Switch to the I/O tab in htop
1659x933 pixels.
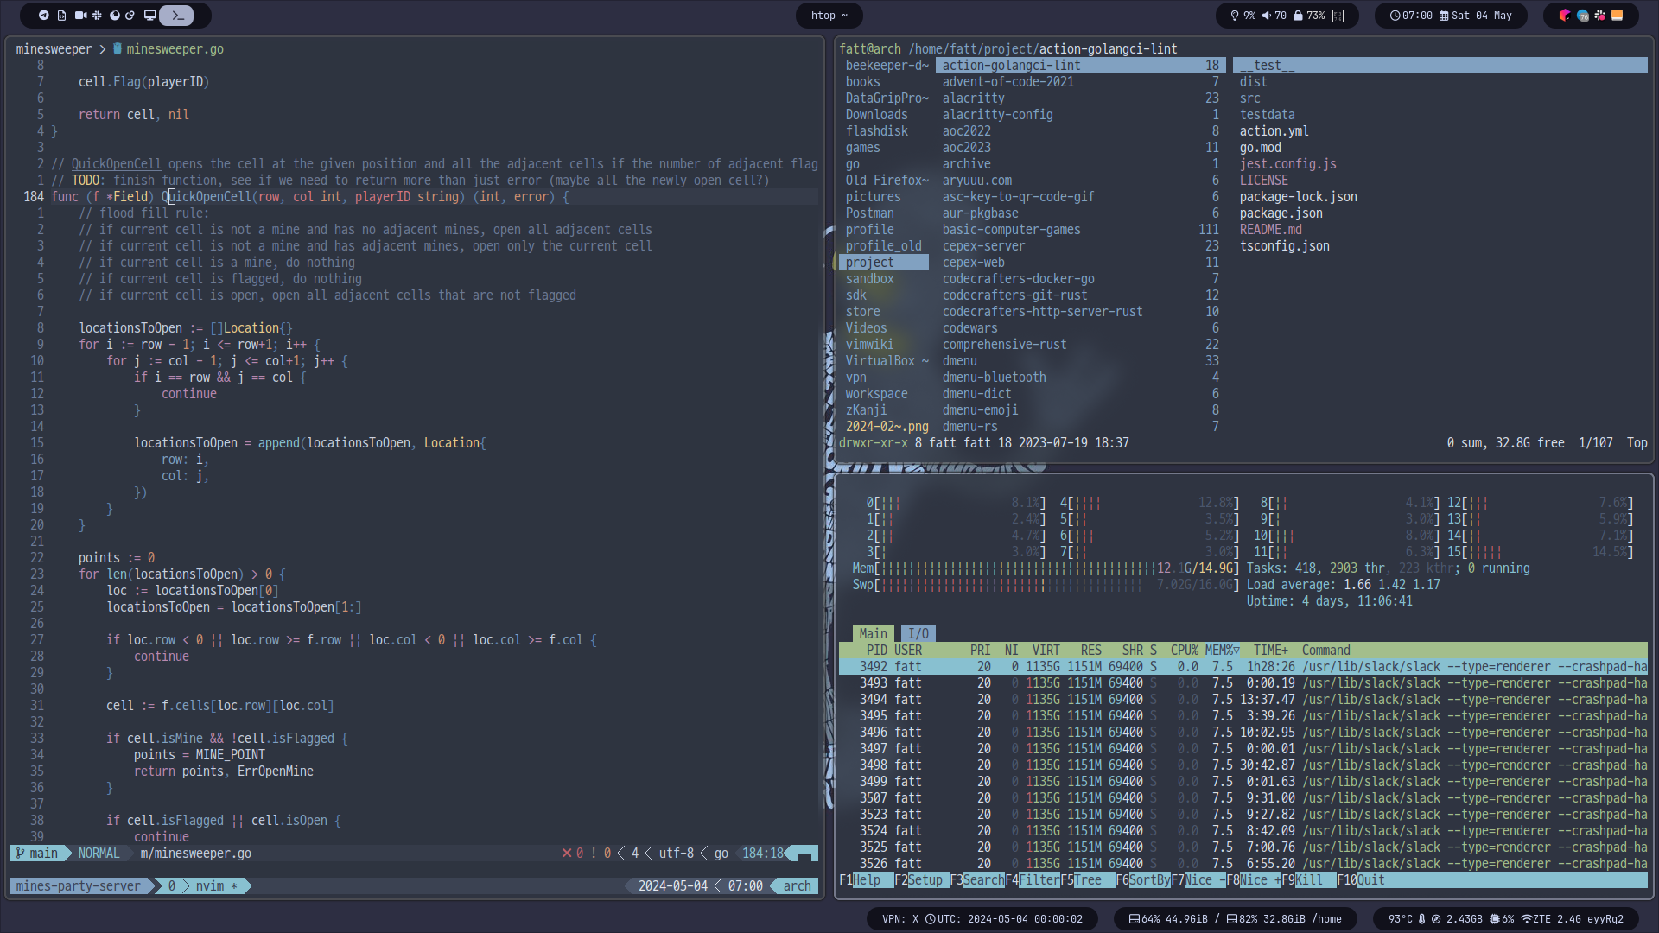pos(918,633)
